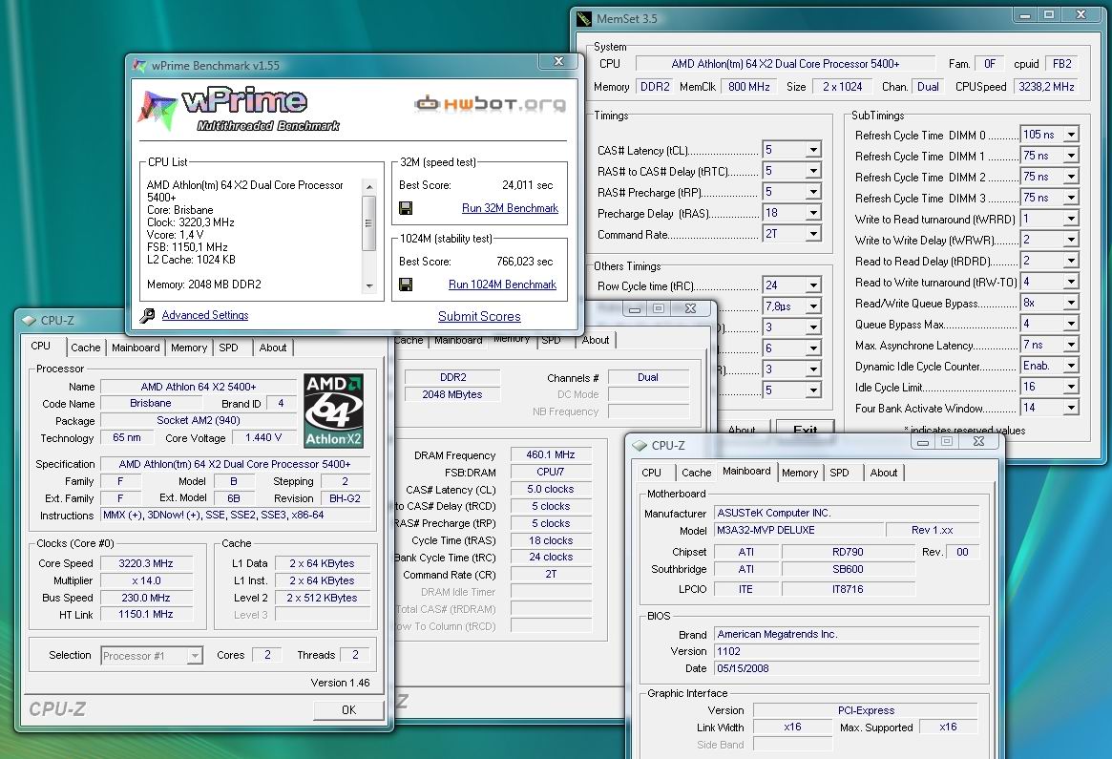Image resolution: width=1112 pixels, height=759 pixels.
Task: Click the DRAM Frequency 460.1 MHz field
Action: [x=551, y=454]
